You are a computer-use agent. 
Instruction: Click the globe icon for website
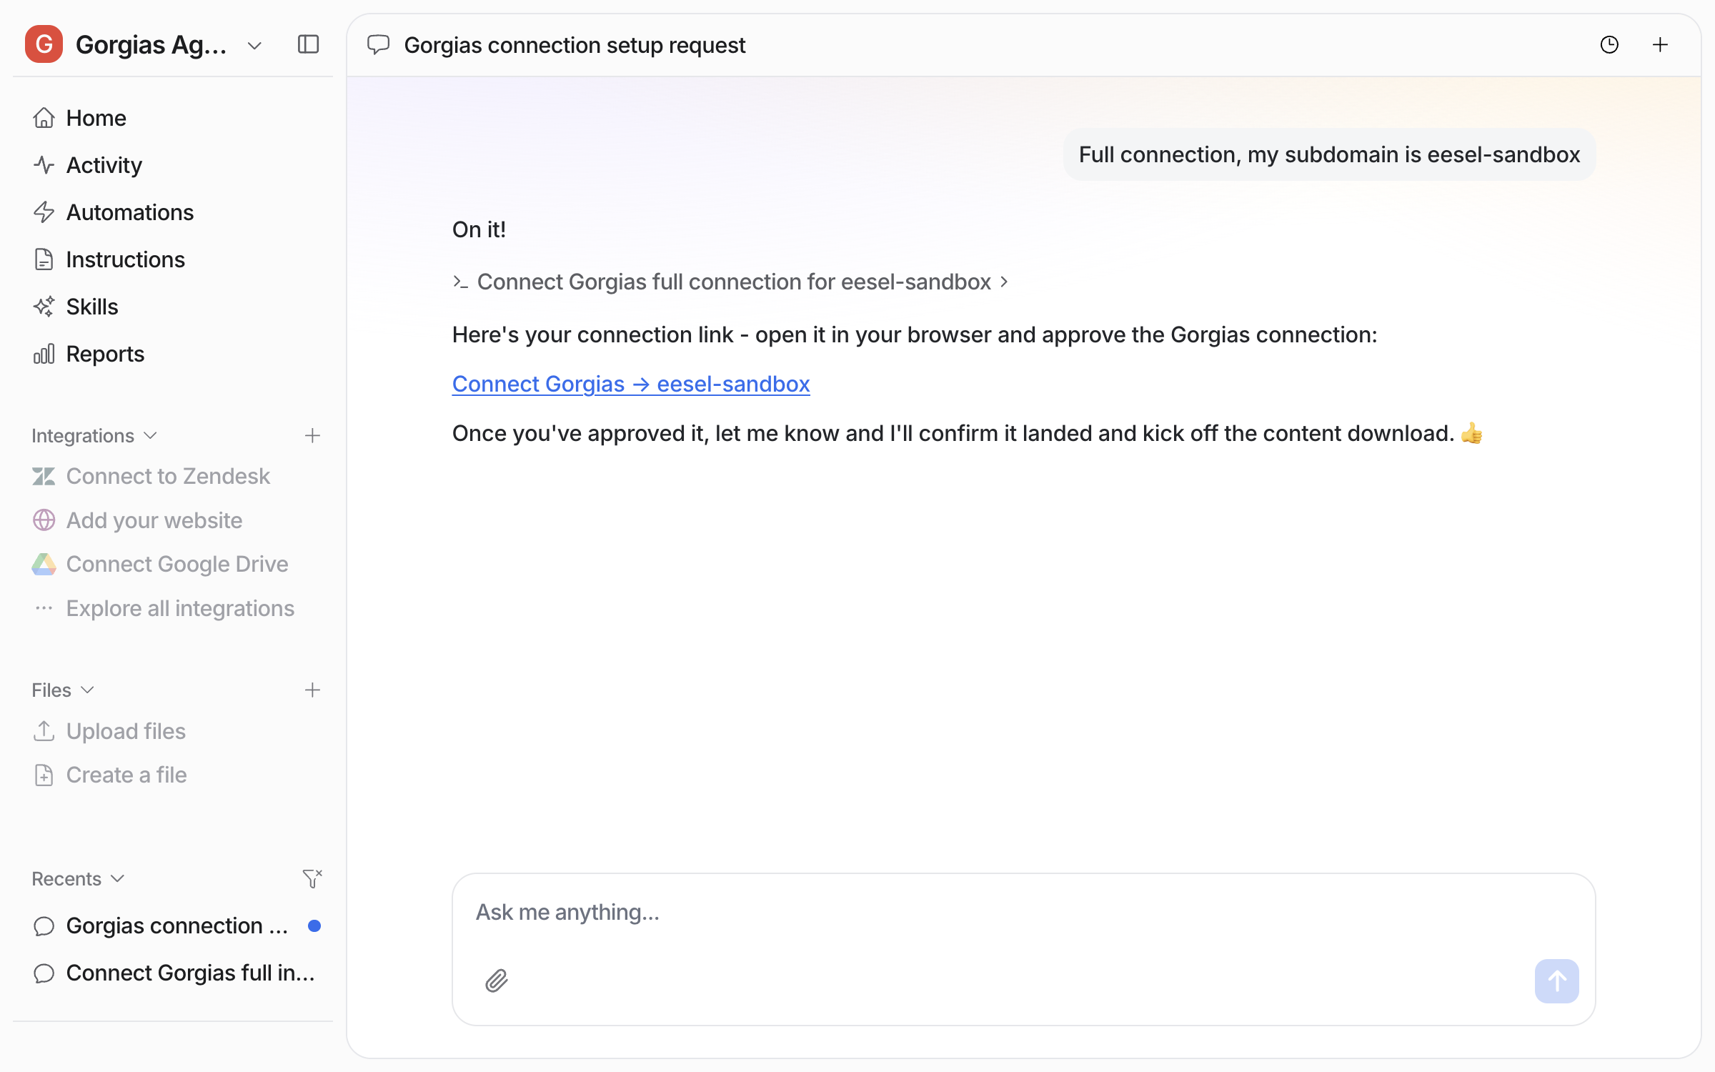[44, 520]
